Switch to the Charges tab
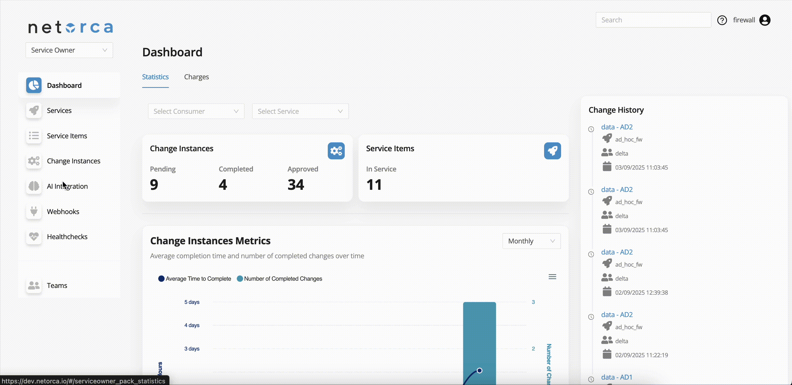 [196, 77]
